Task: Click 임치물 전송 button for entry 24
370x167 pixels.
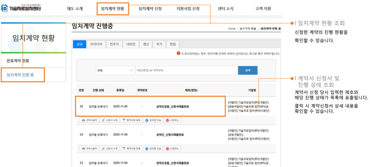Action: (x=153, y=149)
